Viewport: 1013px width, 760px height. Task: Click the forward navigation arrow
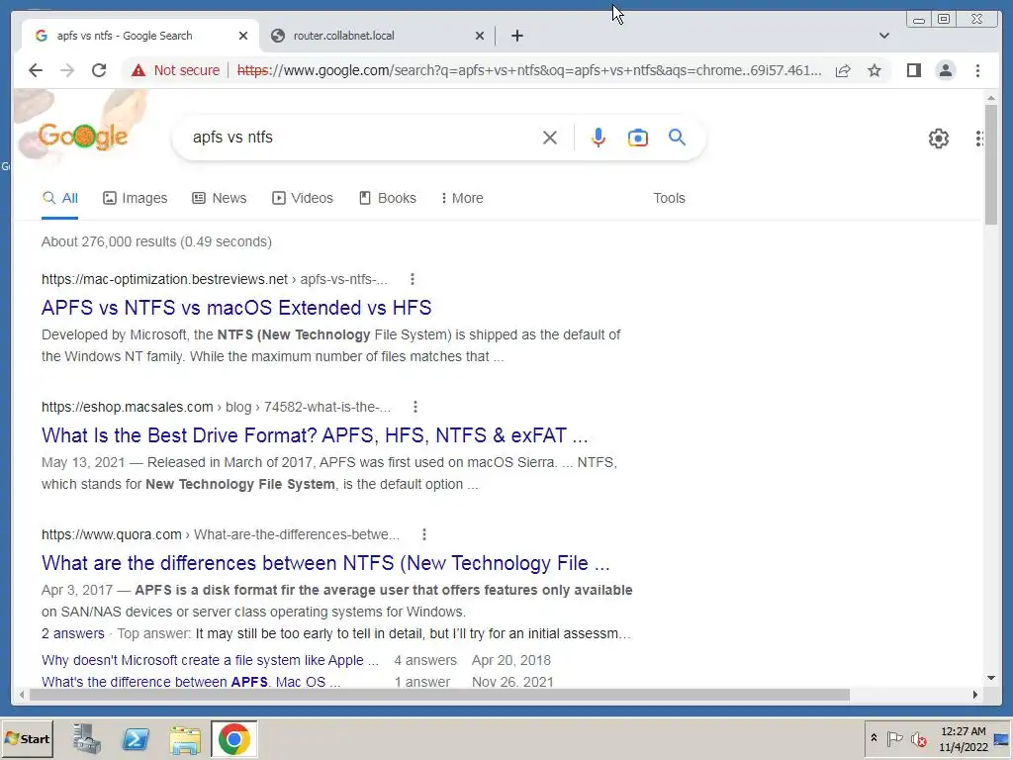[x=67, y=70]
